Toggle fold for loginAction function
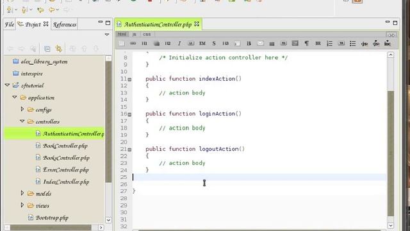This screenshot has height=231, width=410. tap(129, 114)
